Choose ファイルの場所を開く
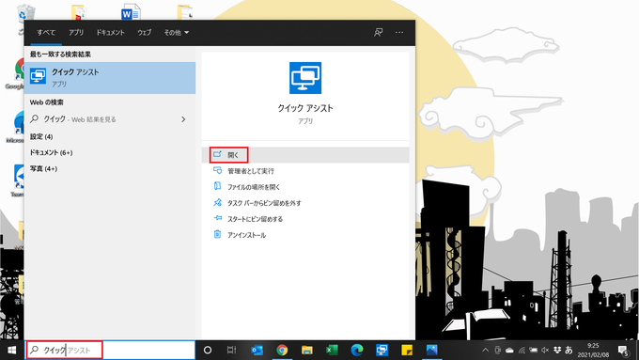This screenshot has width=639, height=360. [x=305, y=187]
